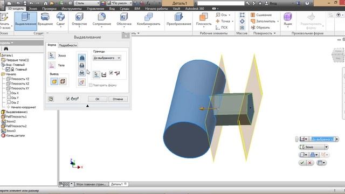The width and height of the screenshot is (345, 194).
Task: Activate the Отверстие hole tool
Action: (79, 20)
